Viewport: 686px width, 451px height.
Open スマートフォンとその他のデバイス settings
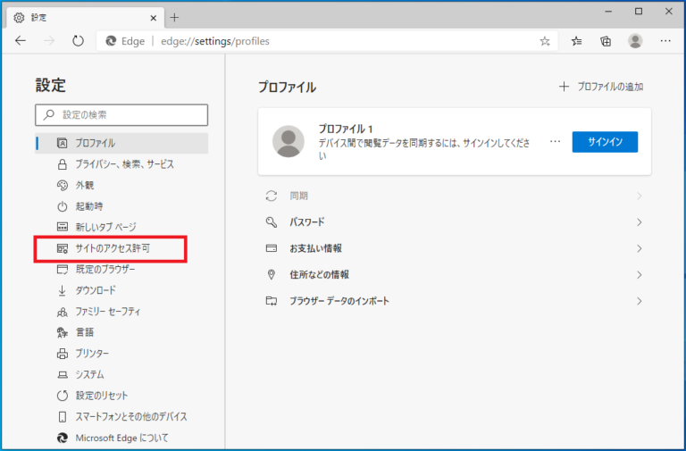coord(121,416)
